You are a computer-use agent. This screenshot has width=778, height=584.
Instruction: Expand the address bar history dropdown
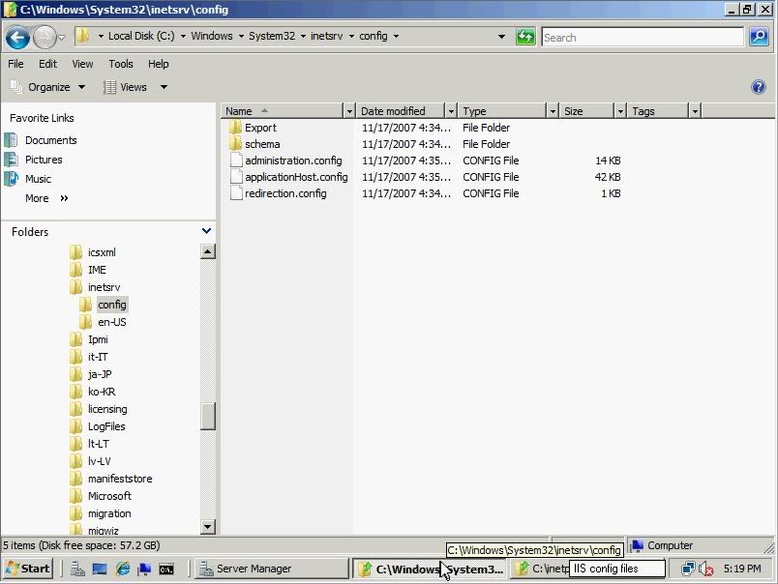pos(501,37)
